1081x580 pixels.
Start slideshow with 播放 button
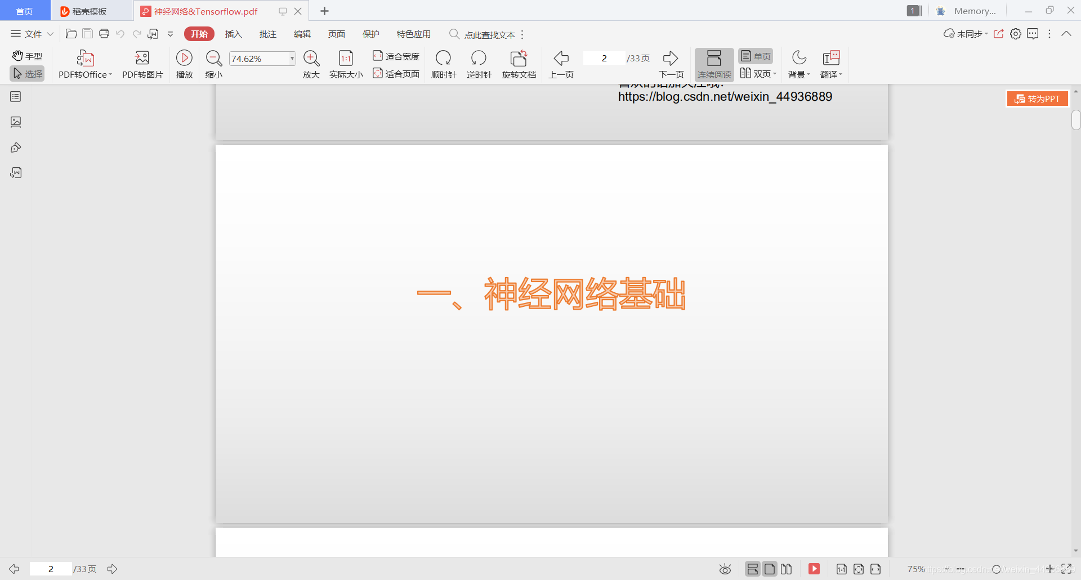(x=184, y=64)
